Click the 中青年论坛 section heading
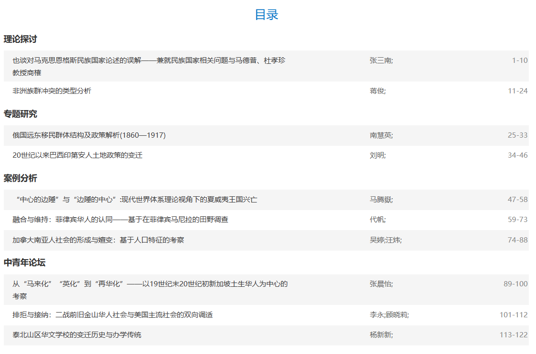536x354 pixels. click(25, 263)
